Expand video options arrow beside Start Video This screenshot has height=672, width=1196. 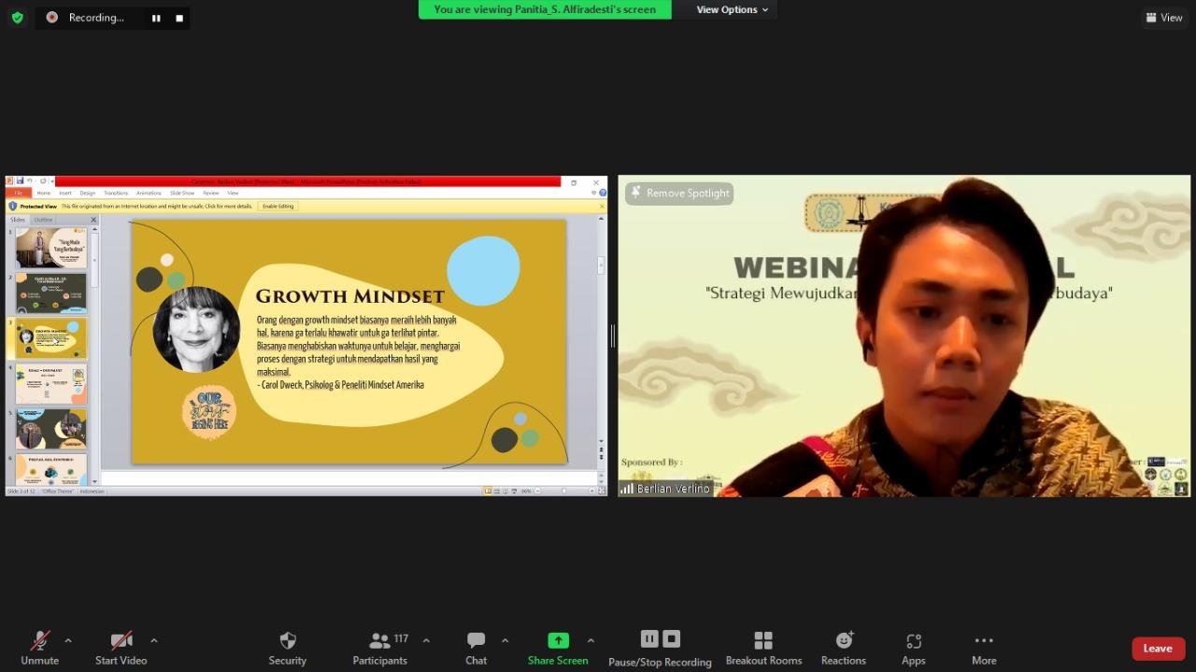(154, 640)
